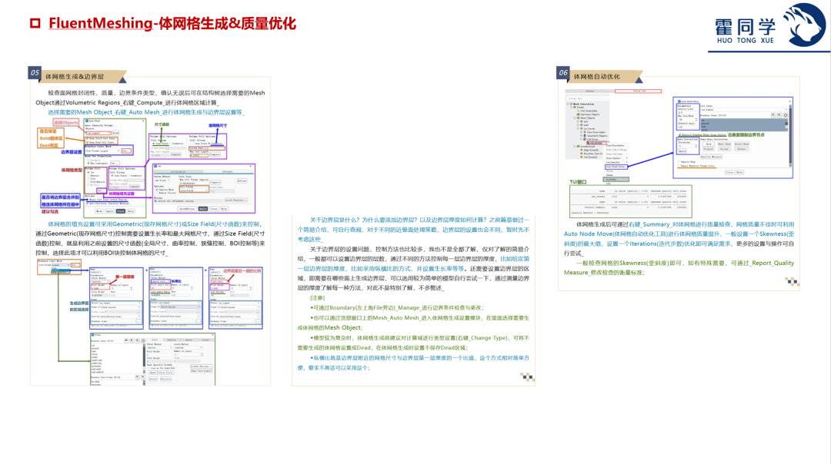Select outlet-side in Prisms boundary zones list
831x464 pixels.
pyautogui.click(x=96, y=360)
